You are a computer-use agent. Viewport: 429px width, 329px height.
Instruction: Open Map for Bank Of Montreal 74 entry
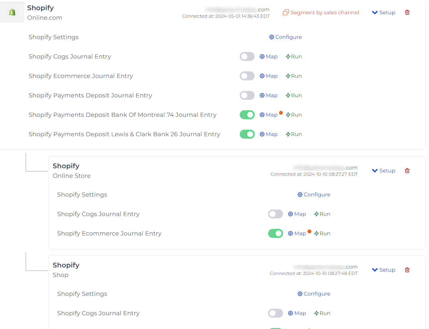point(269,115)
